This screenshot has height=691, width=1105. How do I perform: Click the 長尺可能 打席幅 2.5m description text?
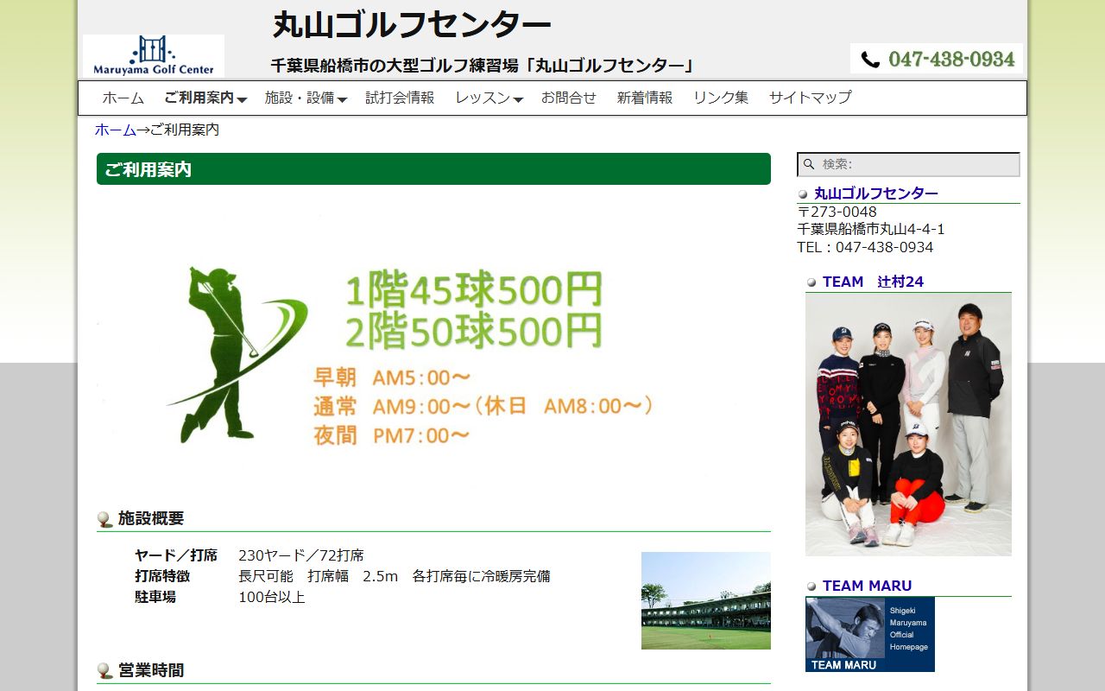coord(395,576)
